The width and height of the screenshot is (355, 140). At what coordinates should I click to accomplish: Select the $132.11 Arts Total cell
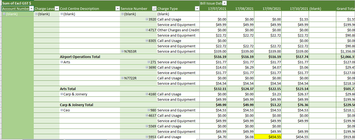tap(213, 89)
